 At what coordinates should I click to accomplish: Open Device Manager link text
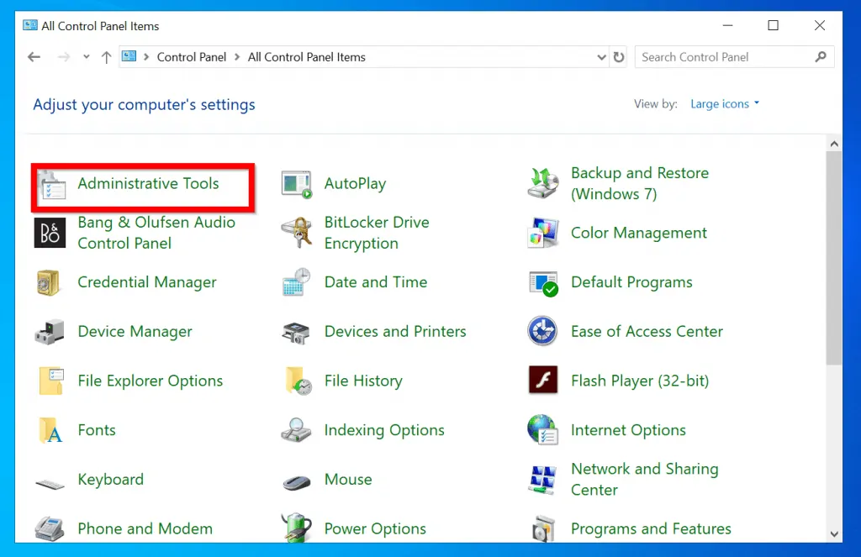(135, 332)
